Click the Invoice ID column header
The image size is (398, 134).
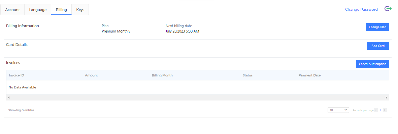[16, 75]
